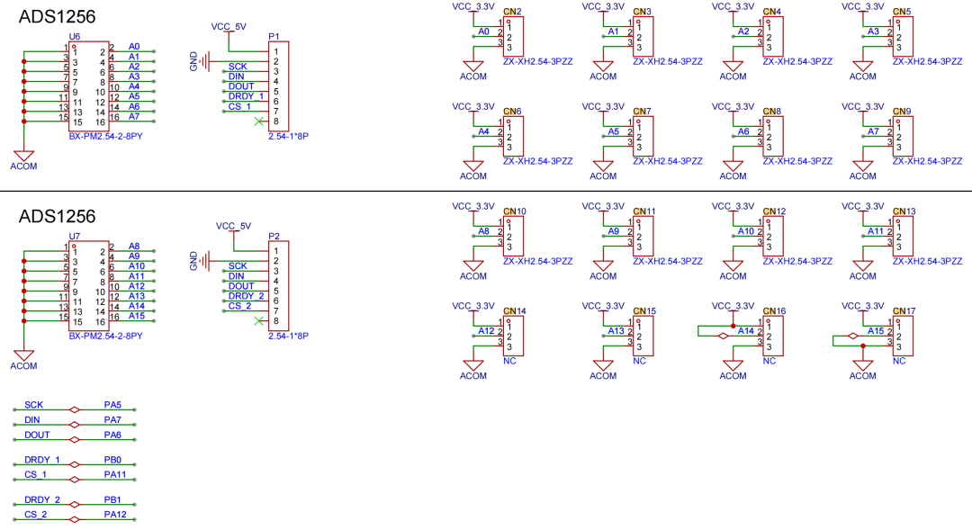Select the P1 8-pin connector symbol body
The height and width of the screenshot is (530, 972).
(x=279, y=86)
